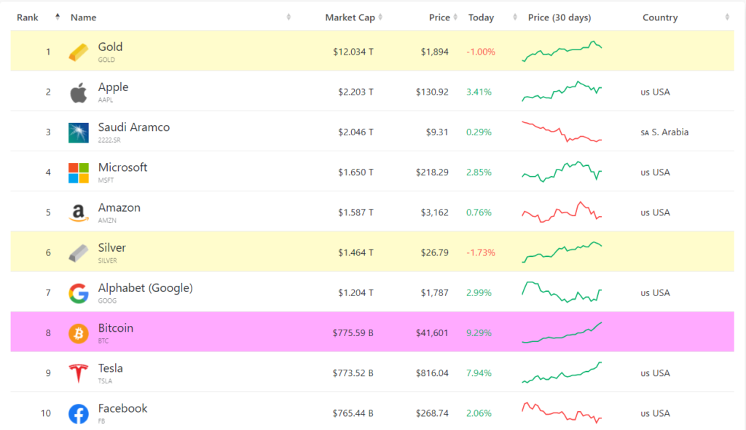The image size is (746, 430).
Task: View Bitcoin 30-day price chart
Action: [x=562, y=332]
